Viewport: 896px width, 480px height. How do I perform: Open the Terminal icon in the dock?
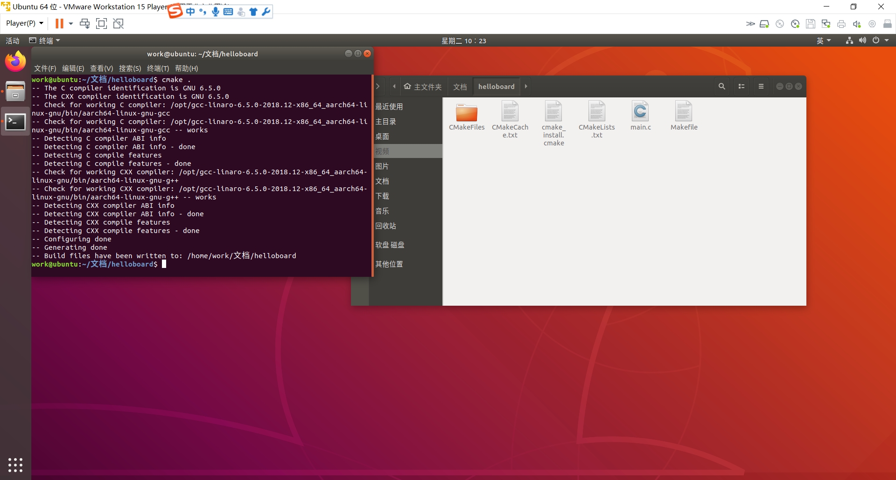point(15,122)
